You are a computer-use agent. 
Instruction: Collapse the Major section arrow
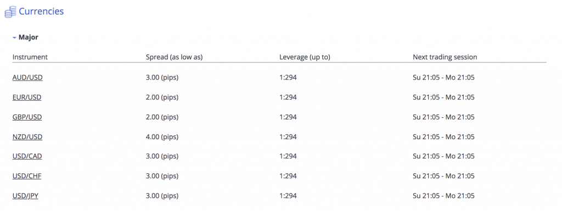(14, 38)
